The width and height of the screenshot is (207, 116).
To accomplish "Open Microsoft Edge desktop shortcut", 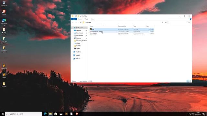I will pyautogui.click(x=4, y=22).
